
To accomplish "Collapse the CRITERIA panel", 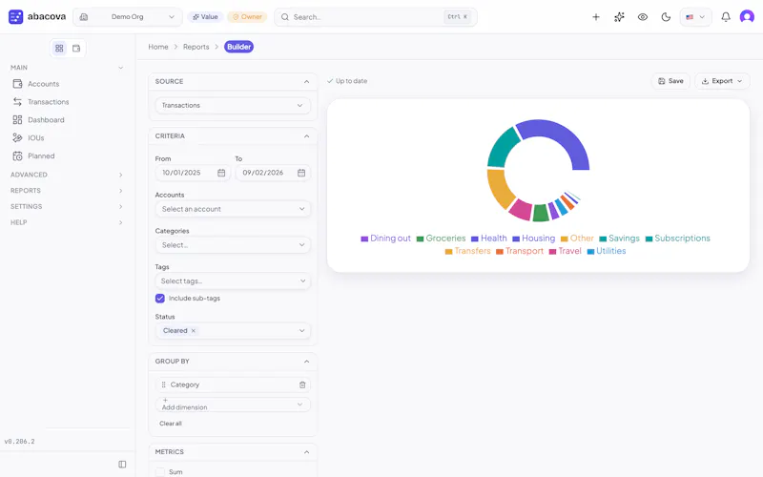I will tap(306, 136).
